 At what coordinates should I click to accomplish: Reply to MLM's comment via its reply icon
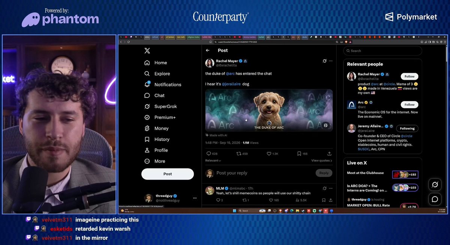point(219,200)
